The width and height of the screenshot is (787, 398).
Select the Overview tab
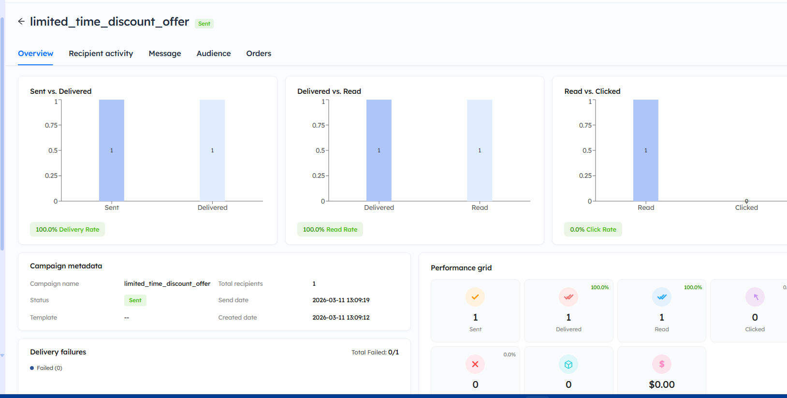click(x=36, y=54)
